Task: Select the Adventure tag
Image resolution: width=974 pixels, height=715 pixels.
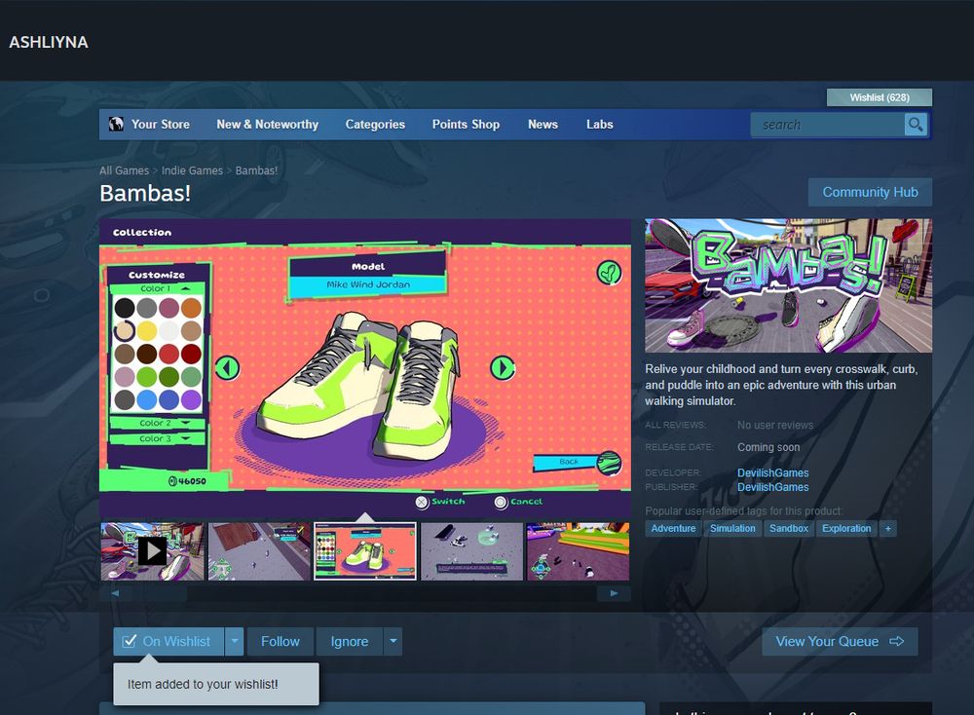Action: 673,529
